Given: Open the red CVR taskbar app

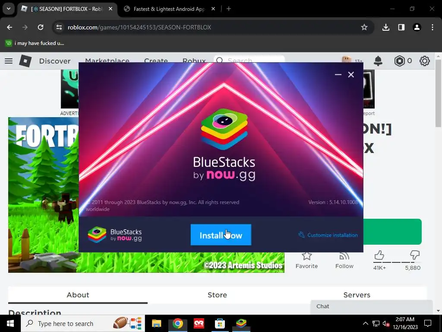Looking at the screenshot, I should [x=199, y=323].
